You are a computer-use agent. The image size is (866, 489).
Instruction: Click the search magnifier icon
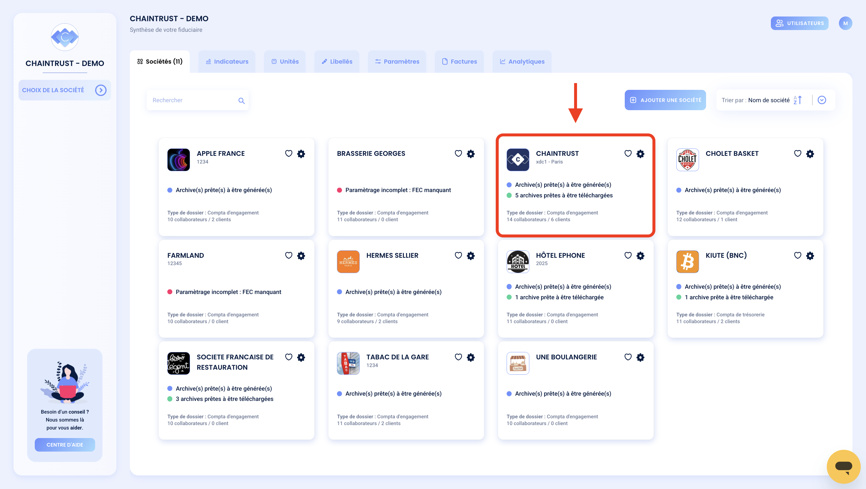[x=241, y=100]
